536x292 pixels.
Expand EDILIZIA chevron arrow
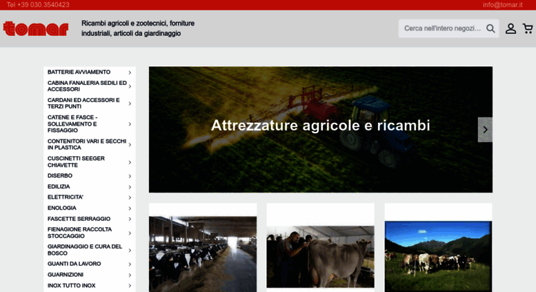tap(130, 187)
